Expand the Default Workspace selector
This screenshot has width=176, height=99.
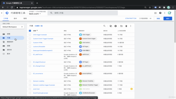click(12, 27)
